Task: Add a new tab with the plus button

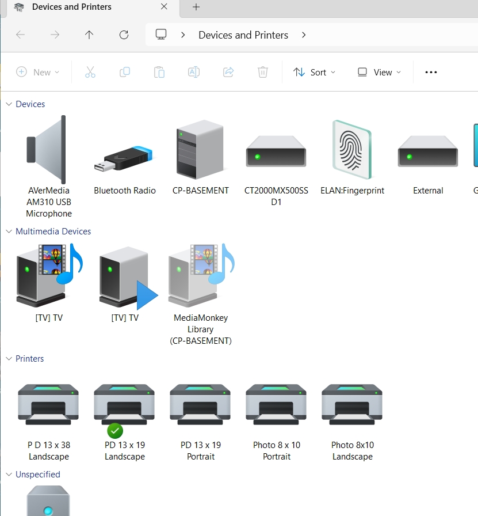Action: (x=196, y=7)
